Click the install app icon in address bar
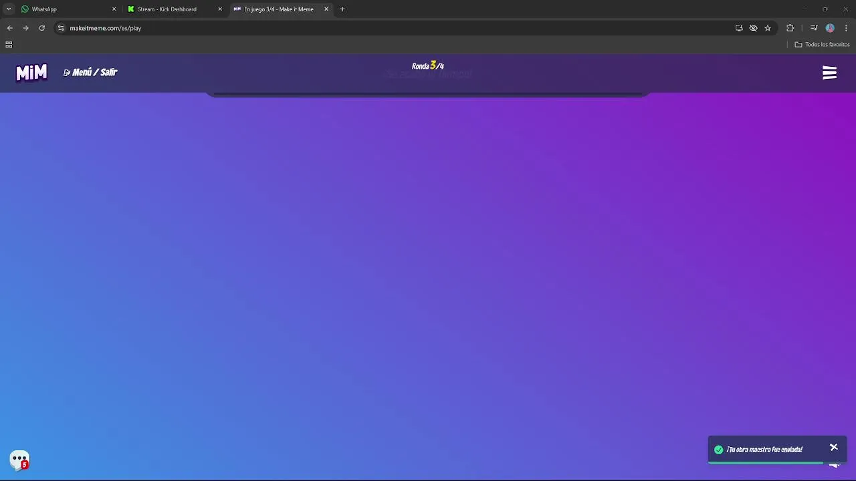The image size is (856, 481). pyautogui.click(x=739, y=28)
